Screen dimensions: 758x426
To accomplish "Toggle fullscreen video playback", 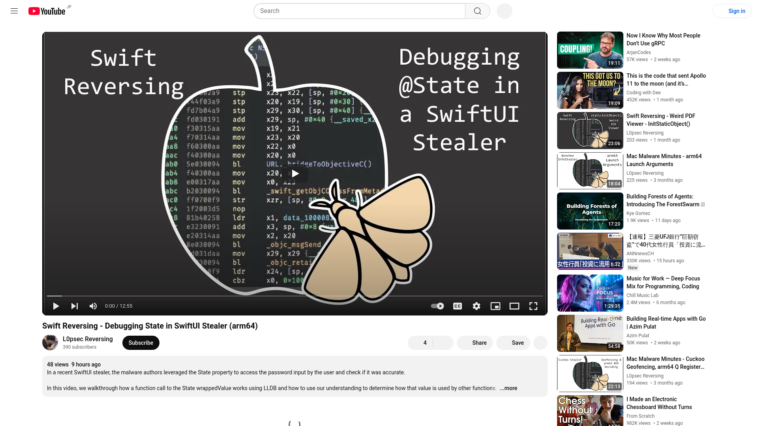I will 533,306.
